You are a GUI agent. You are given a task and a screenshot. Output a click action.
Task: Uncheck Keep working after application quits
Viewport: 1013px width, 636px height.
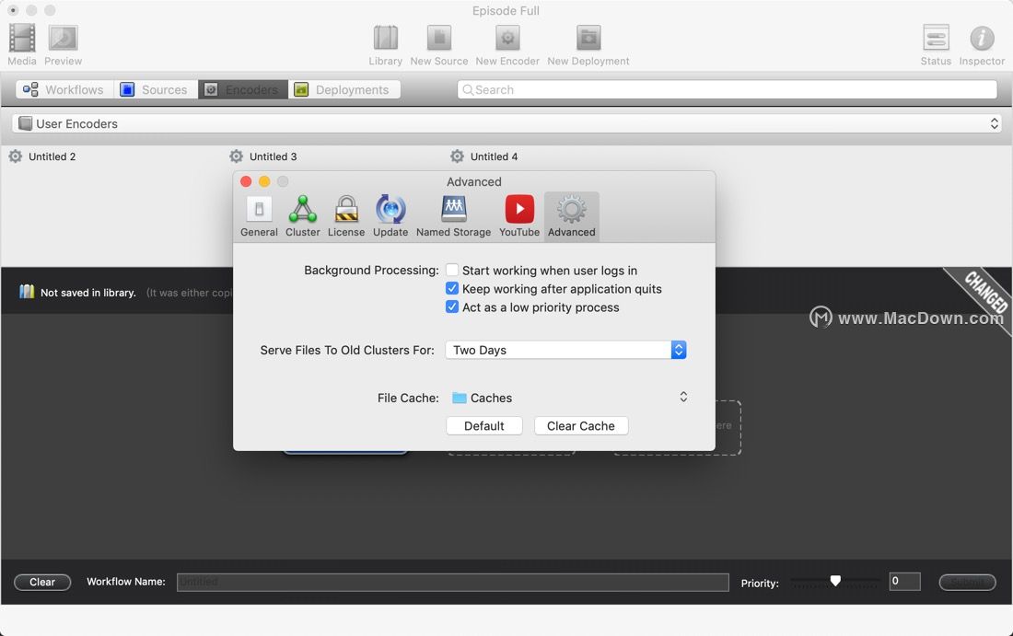(452, 289)
